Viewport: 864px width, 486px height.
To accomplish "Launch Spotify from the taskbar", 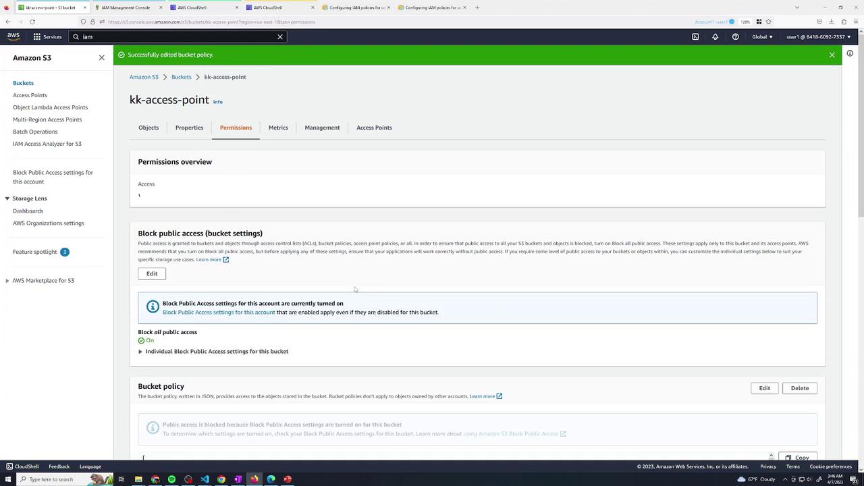I will point(171,479).
